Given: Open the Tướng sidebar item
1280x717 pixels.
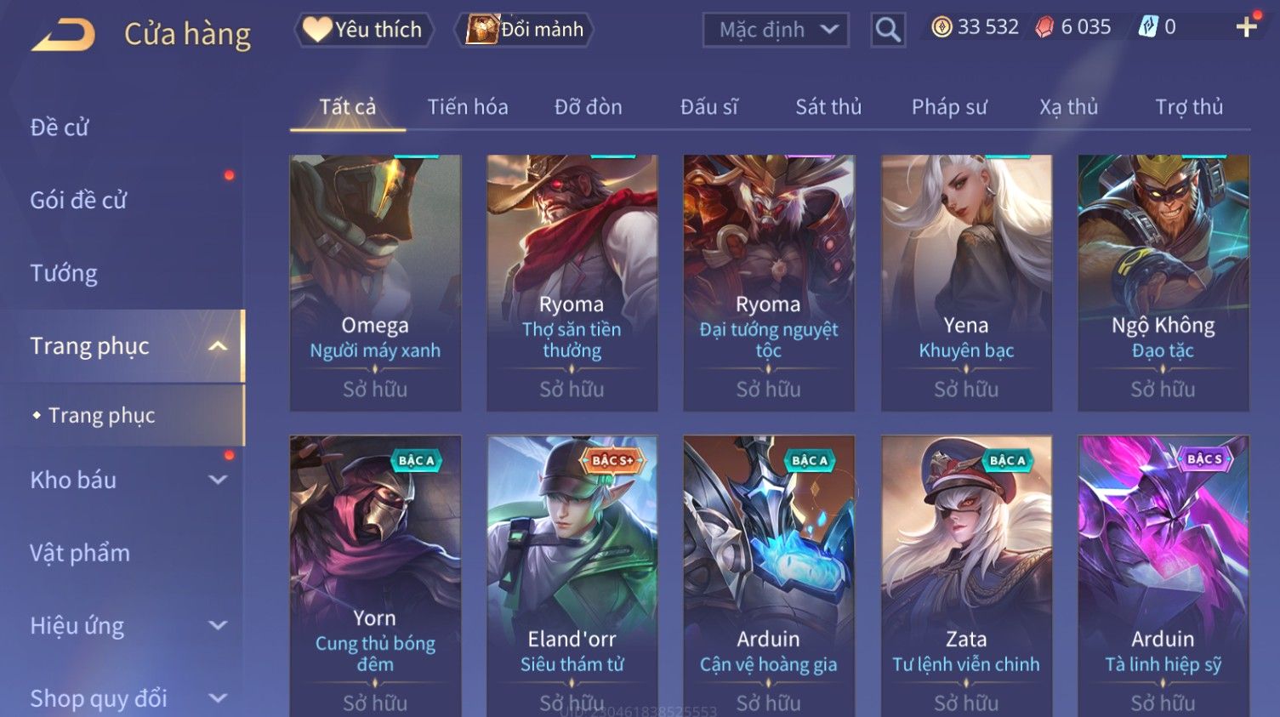Looking at the screenshot, I should pos(64,273).
